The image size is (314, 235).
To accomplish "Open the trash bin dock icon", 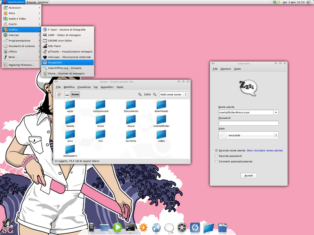I will 222,228.
